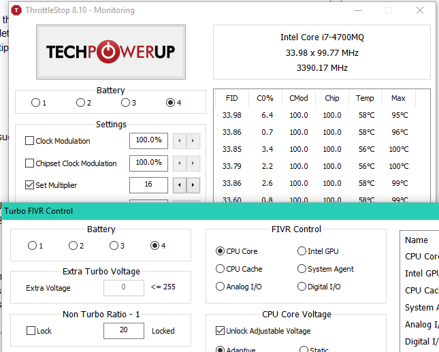Click the Turbo FIVR Control title bar
Image resolution: width=439 pixels, height=352 pixels.
coord(220,211)
